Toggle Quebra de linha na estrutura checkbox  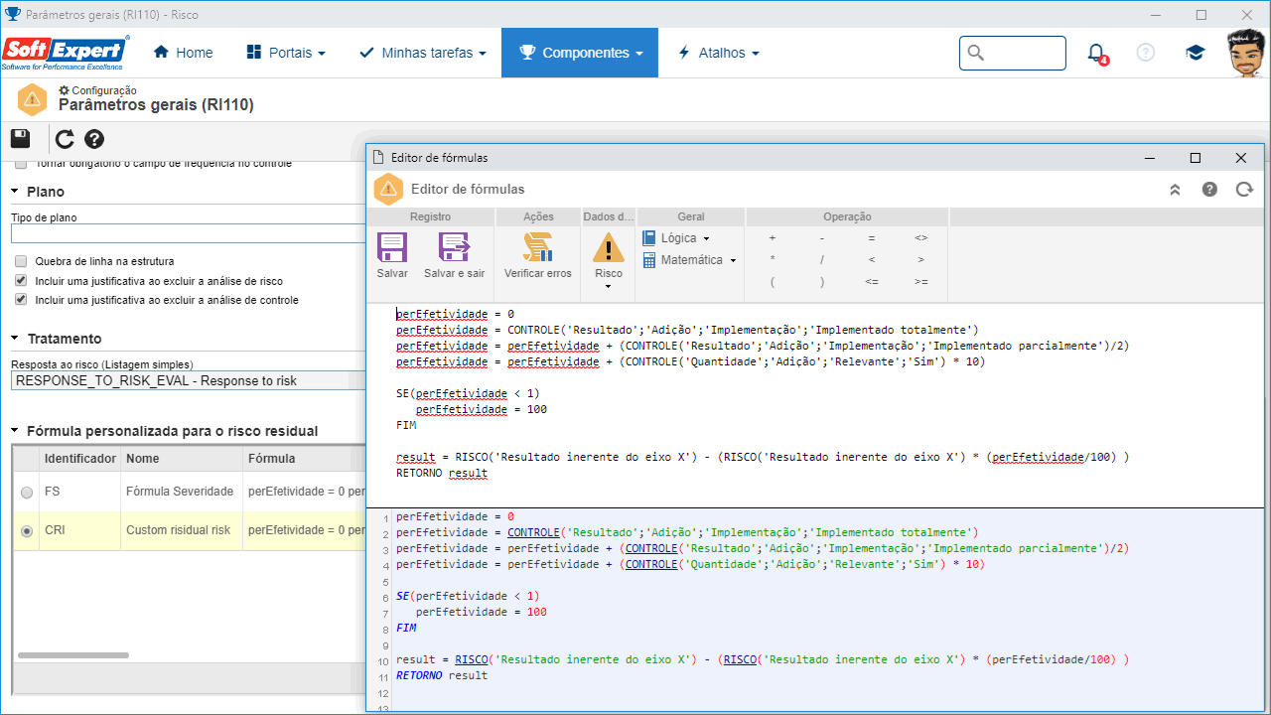tap(21, 261)
